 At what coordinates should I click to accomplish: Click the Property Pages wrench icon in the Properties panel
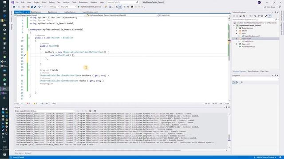pyautogui.click(x=241, y=83)
